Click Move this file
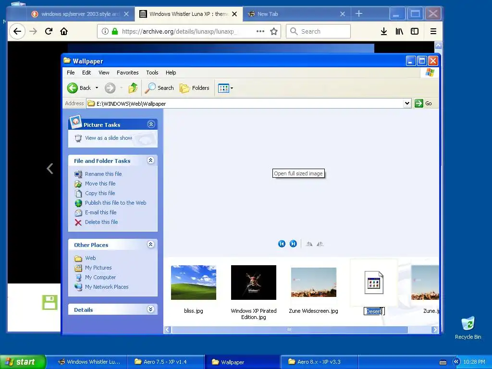The image size is (492, 369). pyautogui.click(x=100, y=184)
